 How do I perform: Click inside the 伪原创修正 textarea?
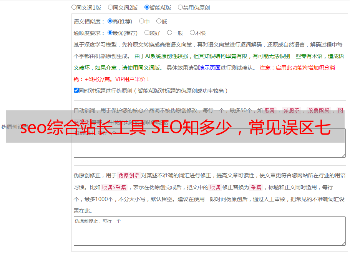tap(210, 231)
